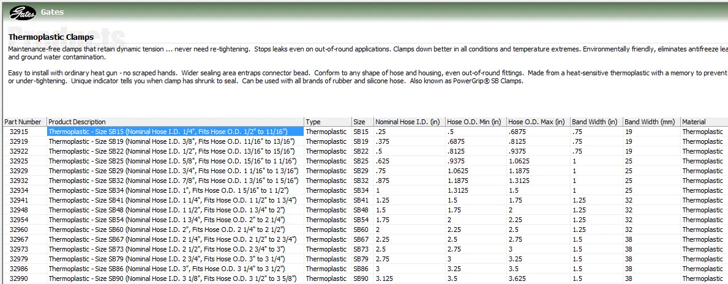This screenshot has width=728, height=284.
Task: Click Hose O.D. Max value 1.3125
Action: (x=519, y=181)
